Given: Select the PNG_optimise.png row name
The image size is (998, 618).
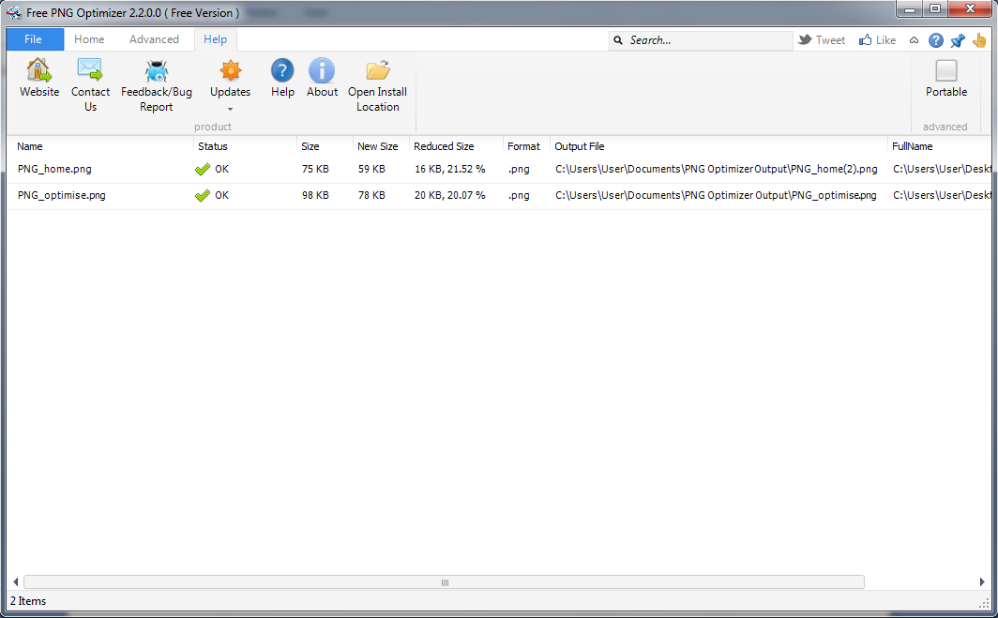Looking at the screenshot, I should click(62, 195).
